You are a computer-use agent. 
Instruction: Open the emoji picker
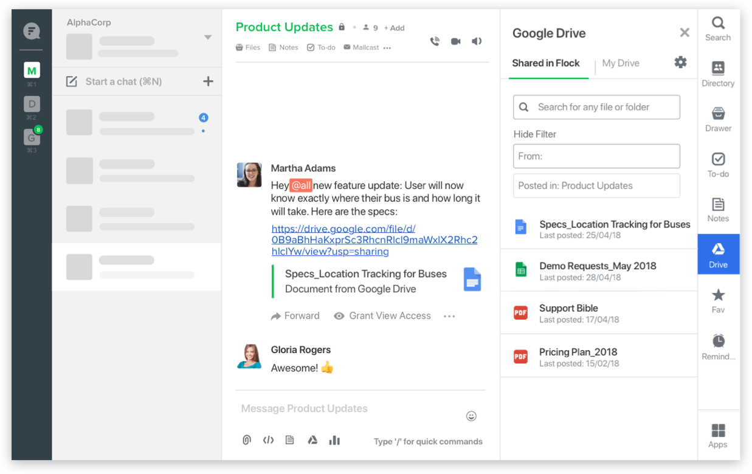click(x=471, y=416)
